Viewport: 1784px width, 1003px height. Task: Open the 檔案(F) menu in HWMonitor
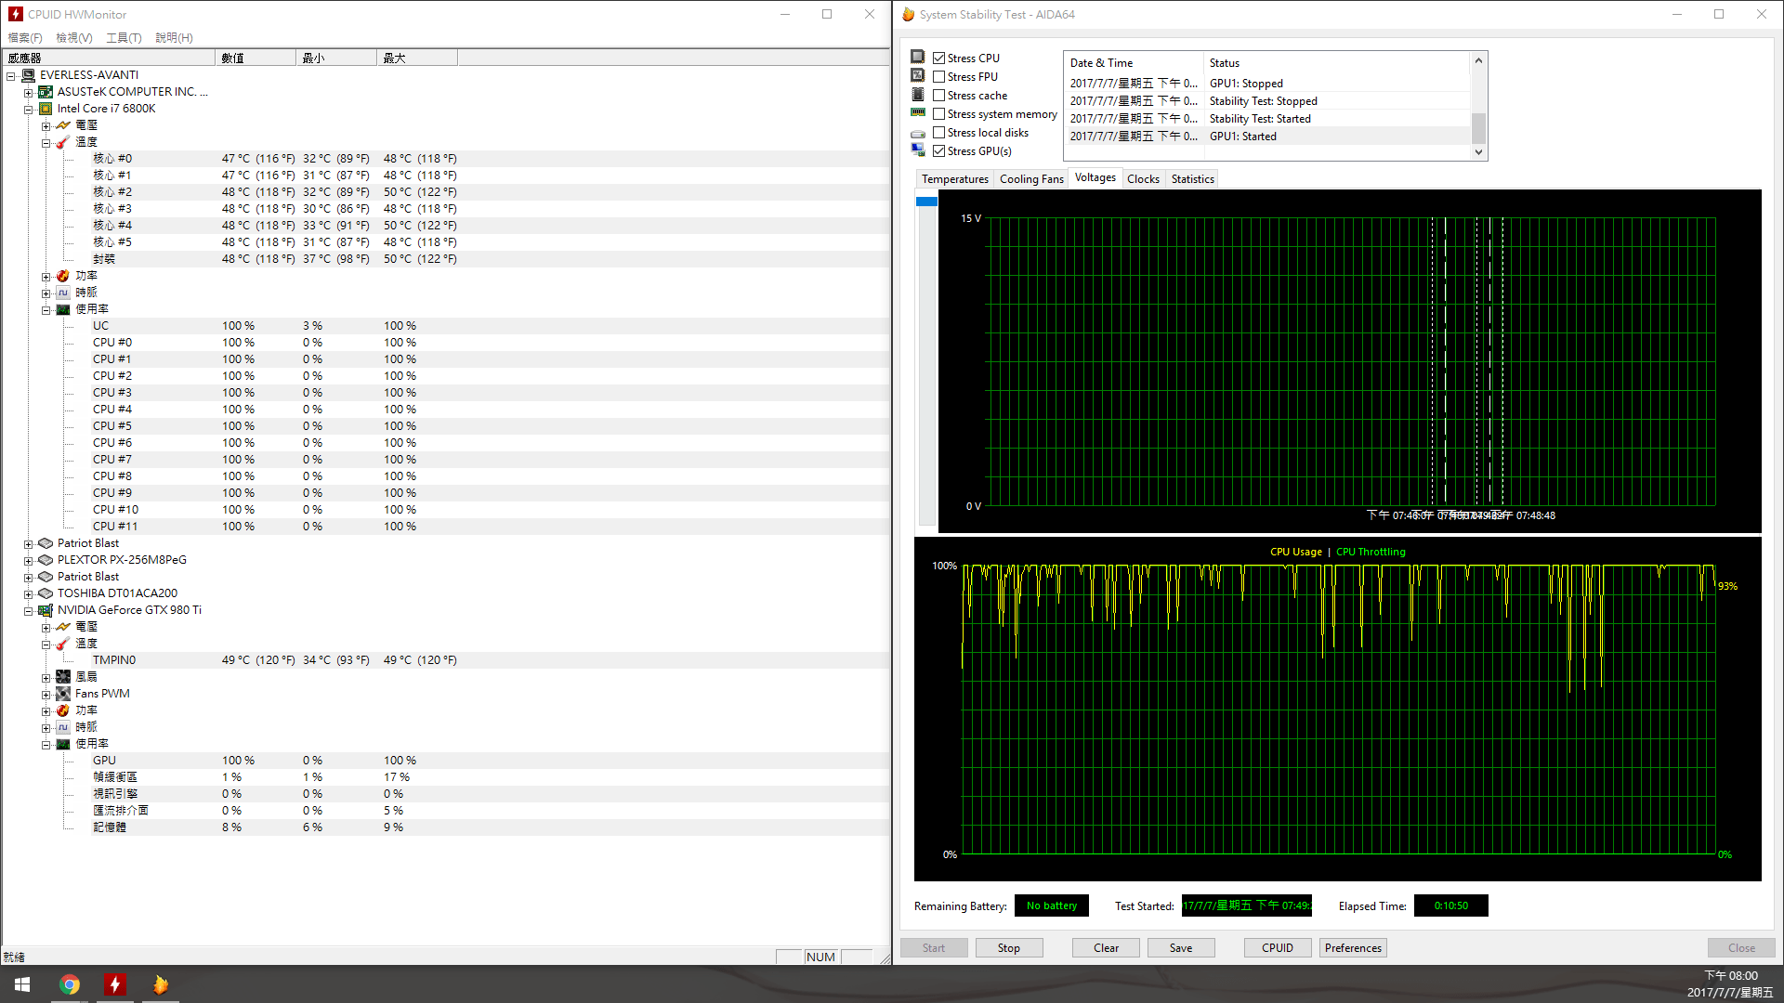pos(25,38)
